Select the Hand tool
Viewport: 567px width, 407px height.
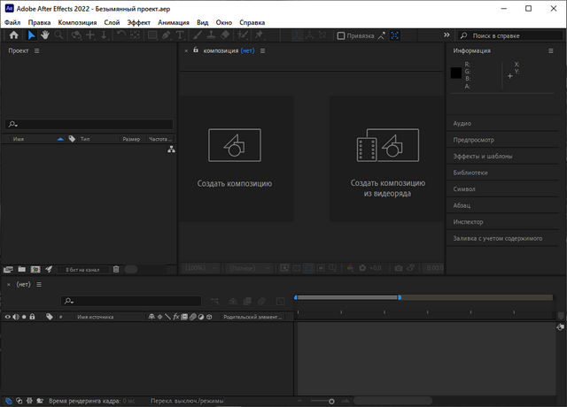point(44,35)
